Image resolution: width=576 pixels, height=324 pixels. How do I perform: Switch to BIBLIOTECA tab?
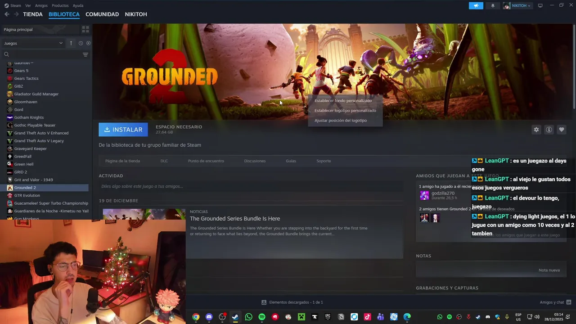[64, 14]
